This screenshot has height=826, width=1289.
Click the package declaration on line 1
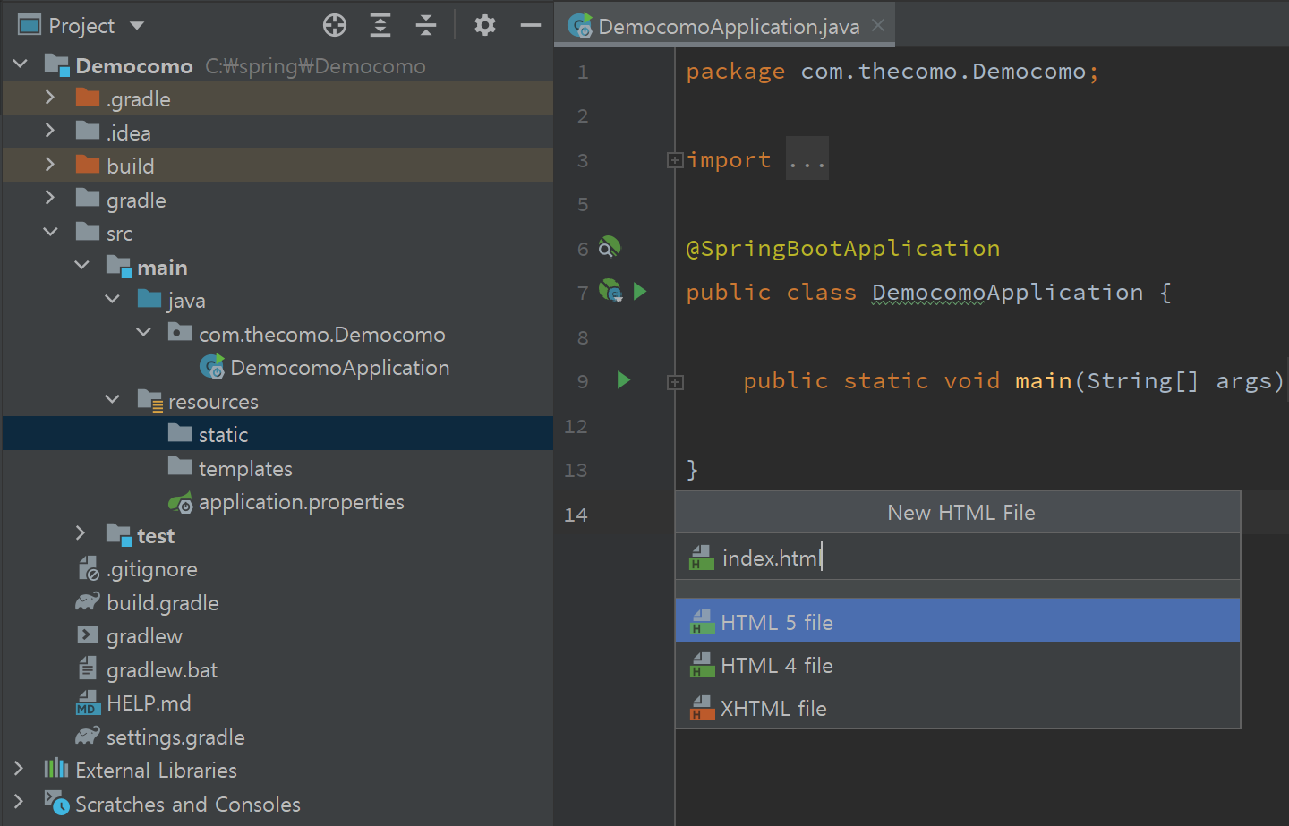click(x=892, y=72)
